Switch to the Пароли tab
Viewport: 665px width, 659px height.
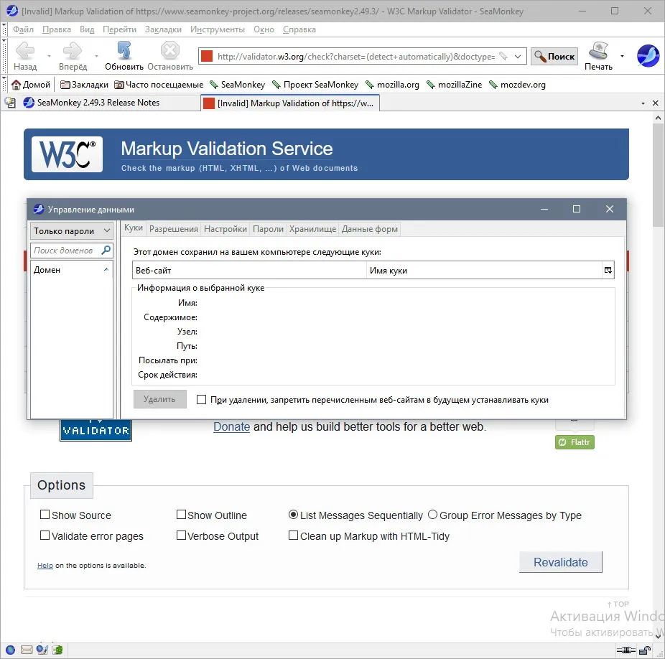(x=268, y=229)
